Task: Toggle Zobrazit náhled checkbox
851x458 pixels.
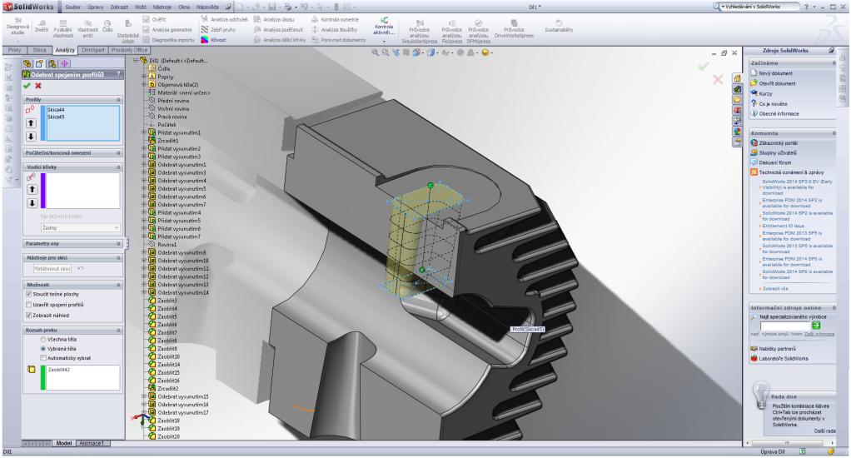Action: (x=29, y=316)
